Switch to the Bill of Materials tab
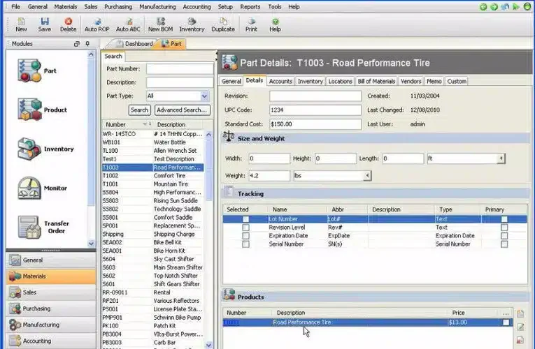This screenshot has height=349, width=535. (376, 82)
